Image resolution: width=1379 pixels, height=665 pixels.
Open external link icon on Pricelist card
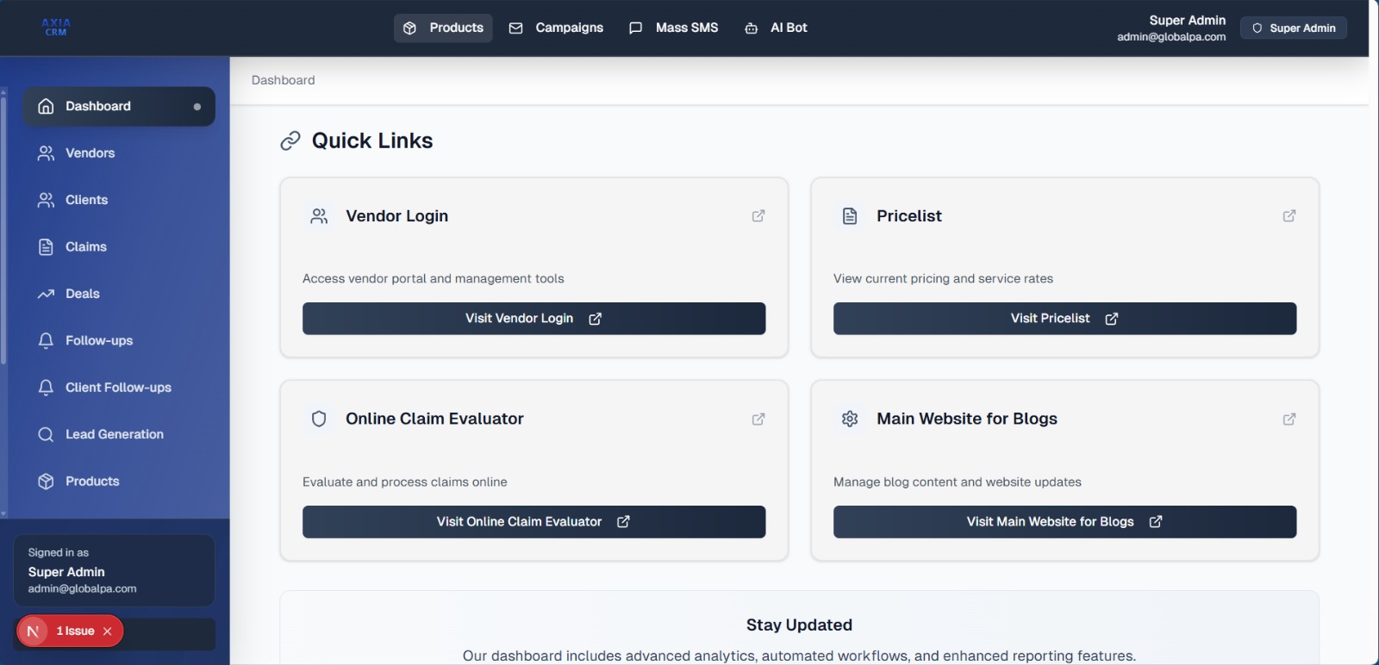[1289, 216]
